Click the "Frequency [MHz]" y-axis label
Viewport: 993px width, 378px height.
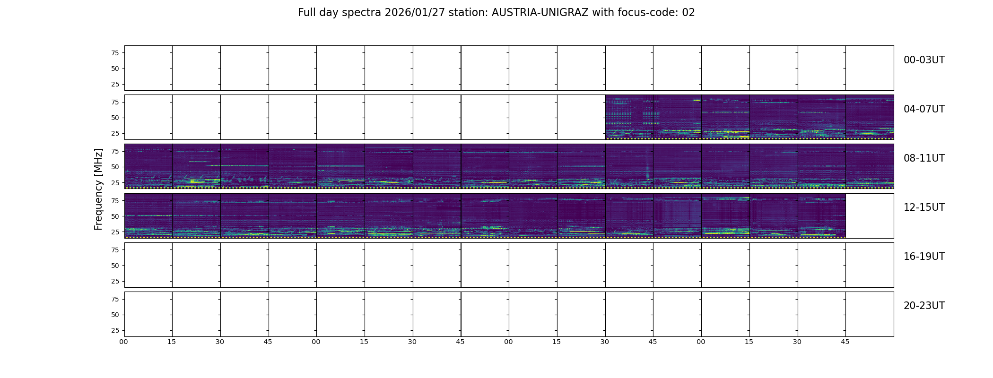tap(98, 189)
